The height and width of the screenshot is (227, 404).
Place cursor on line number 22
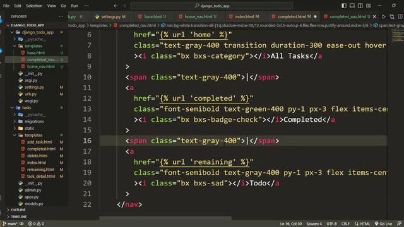87,204
